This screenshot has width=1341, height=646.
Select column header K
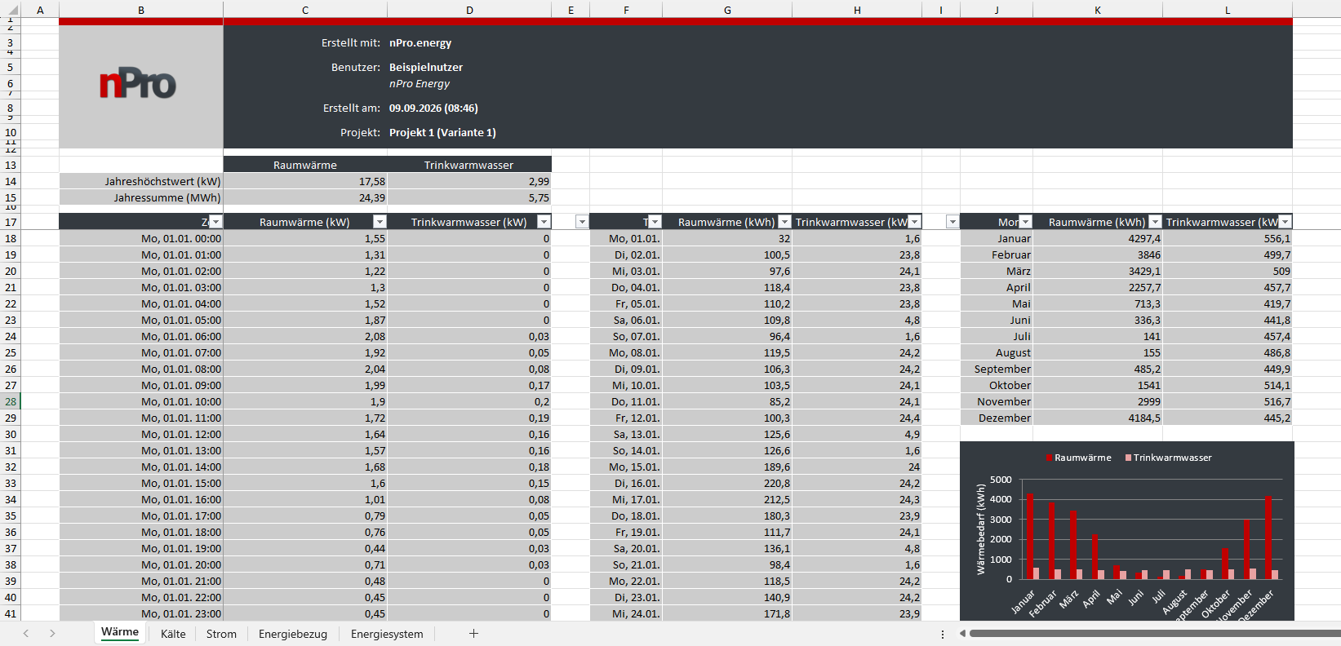(x=1098, y=10)
